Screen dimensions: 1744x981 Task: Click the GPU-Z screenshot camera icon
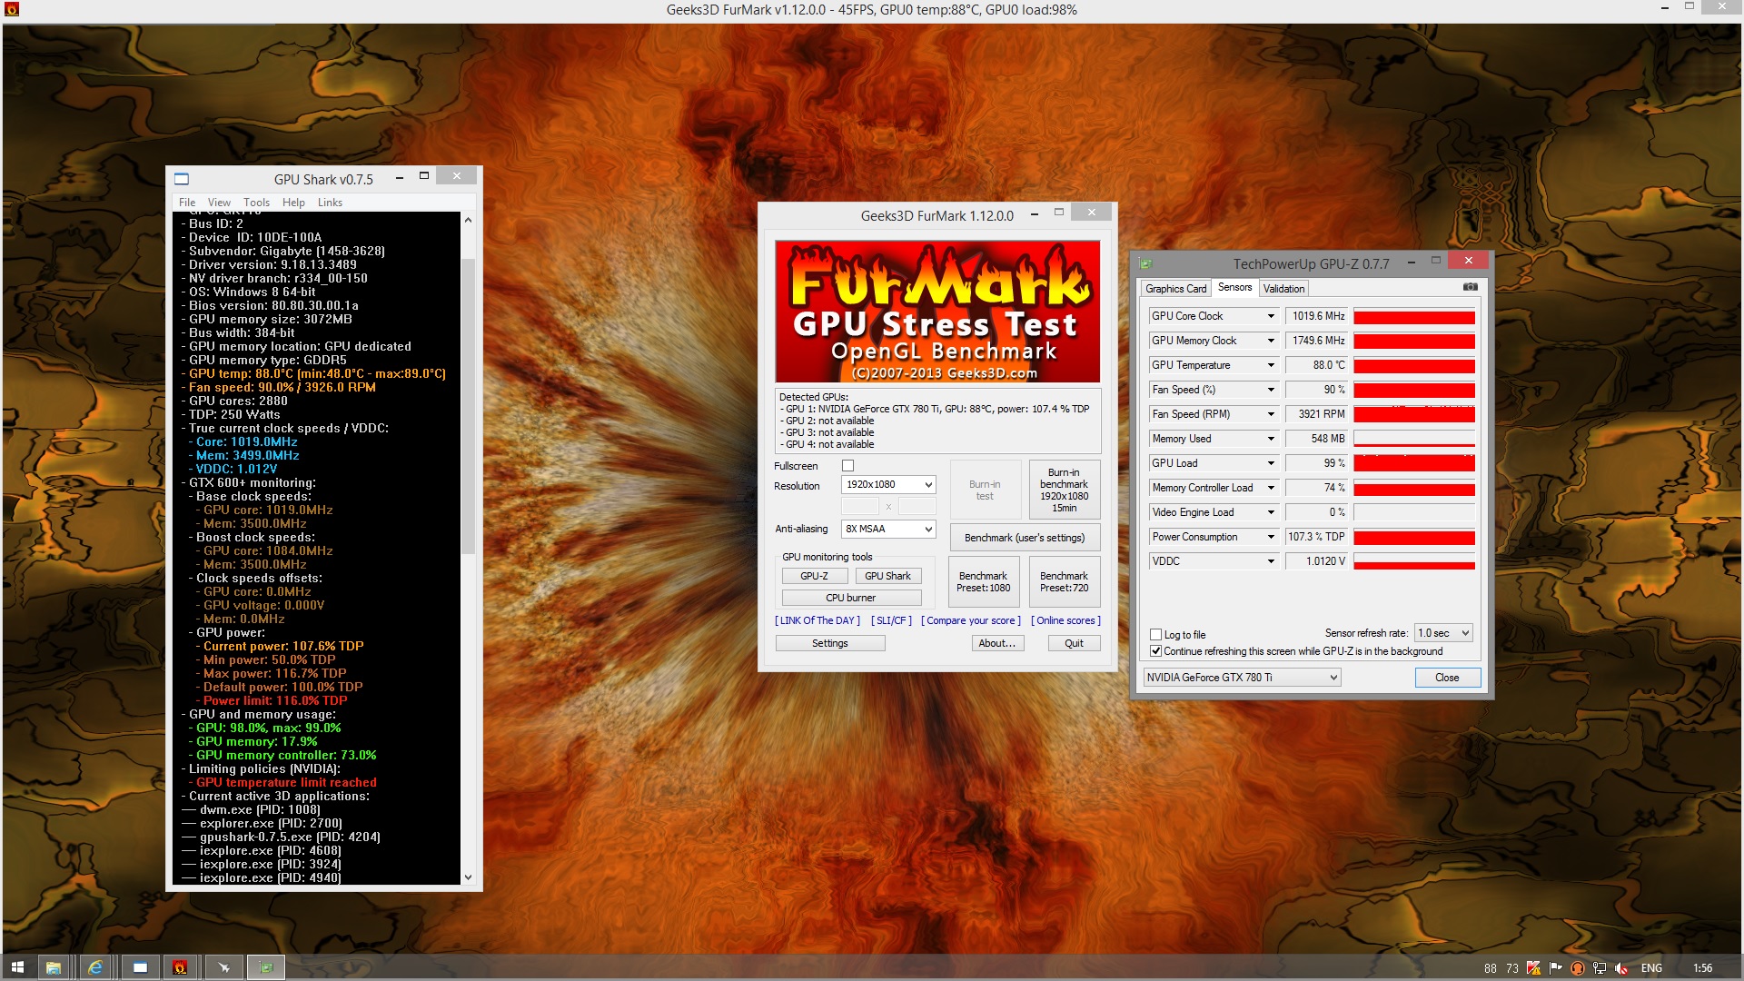click(x=1470, y=287)
